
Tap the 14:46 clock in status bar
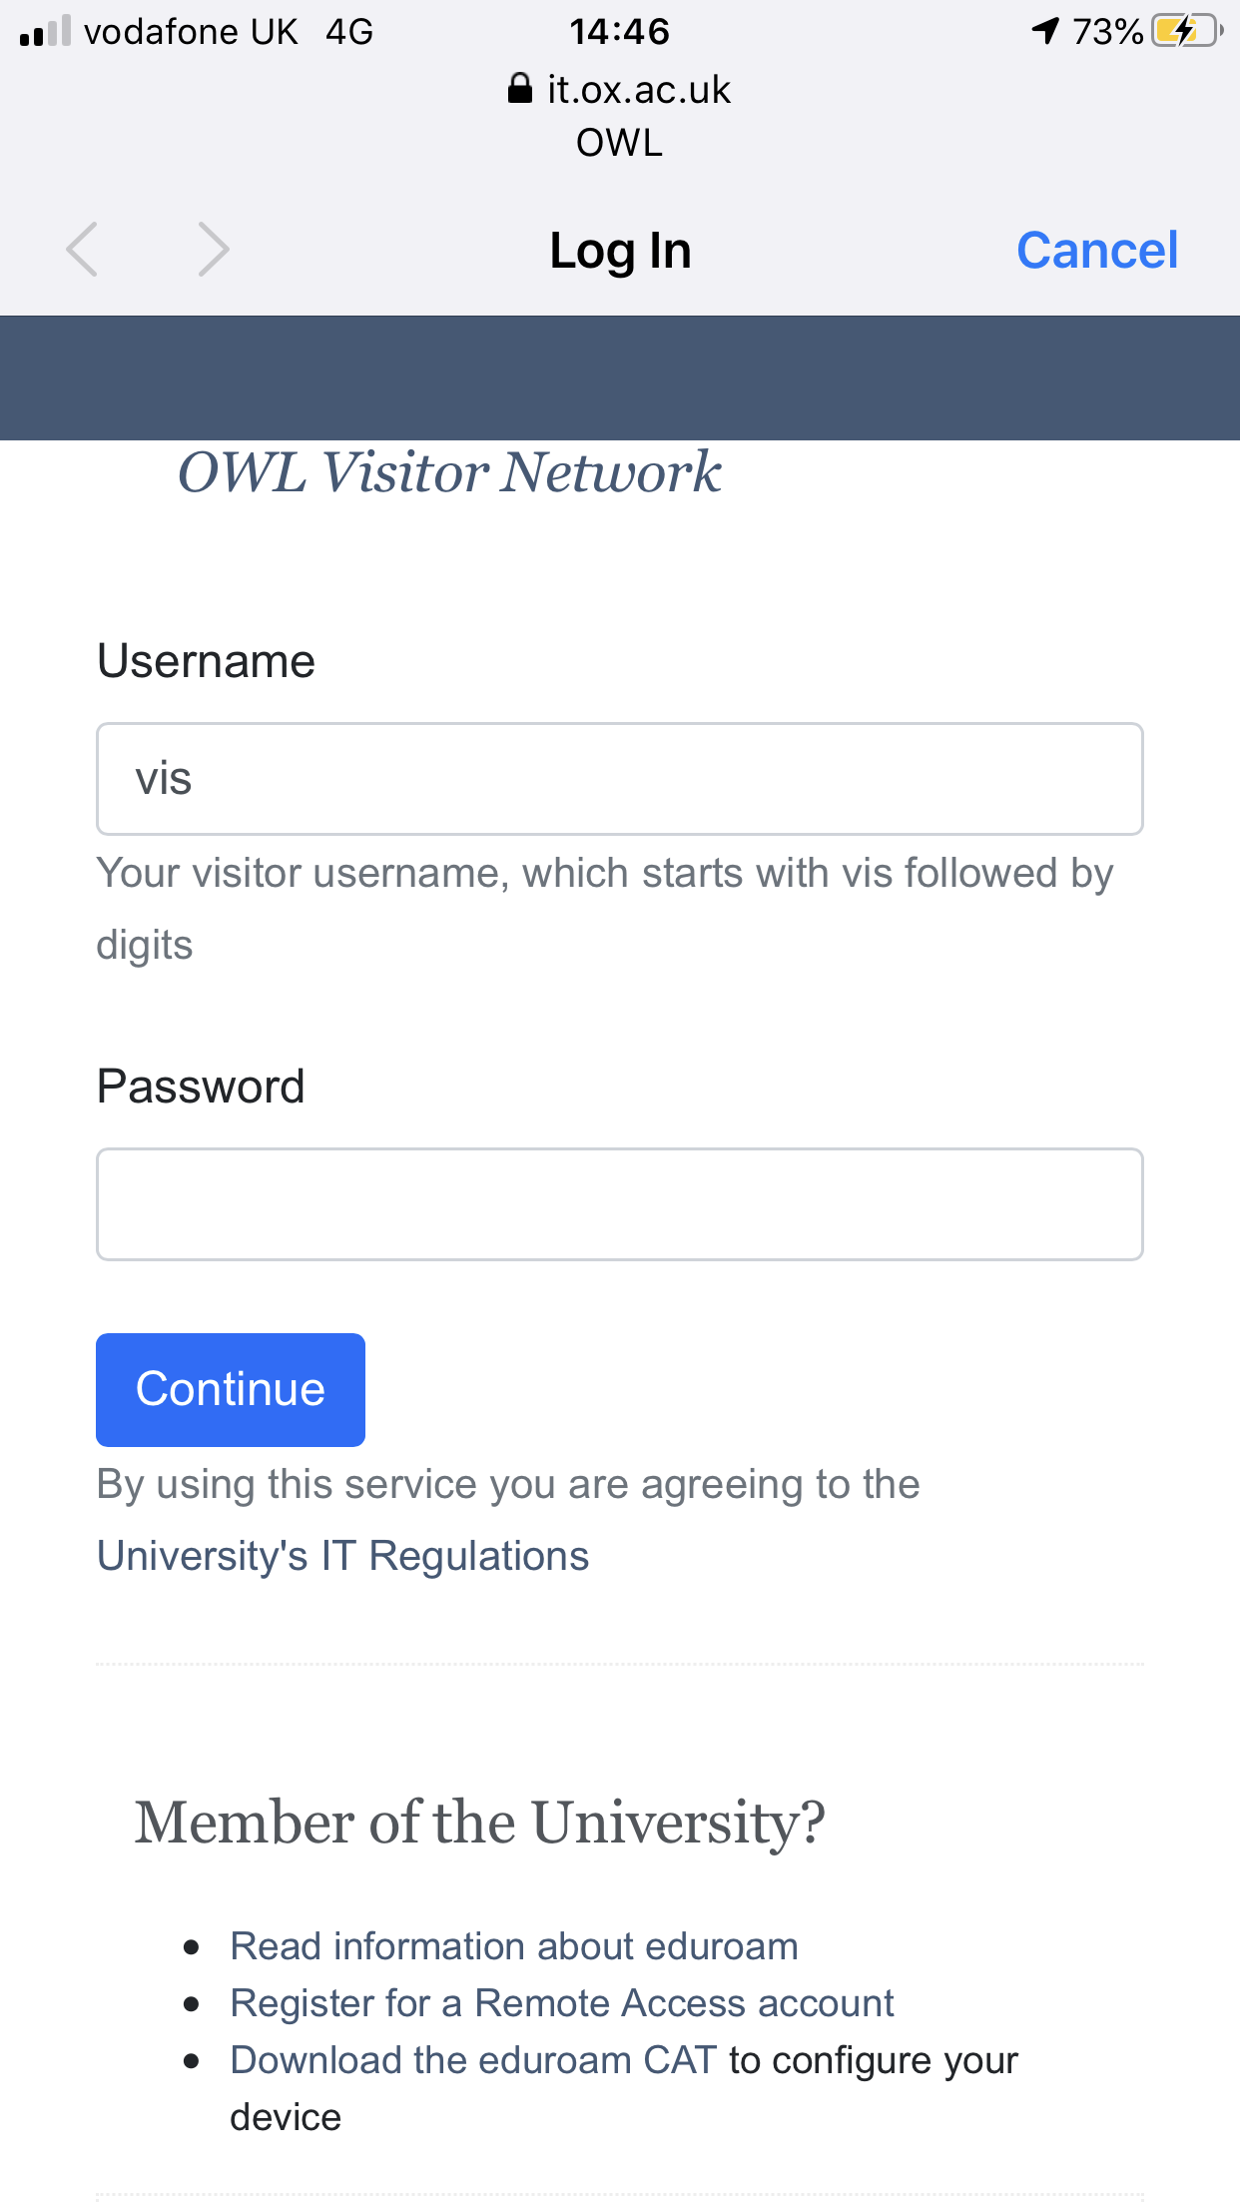(619, 32)
